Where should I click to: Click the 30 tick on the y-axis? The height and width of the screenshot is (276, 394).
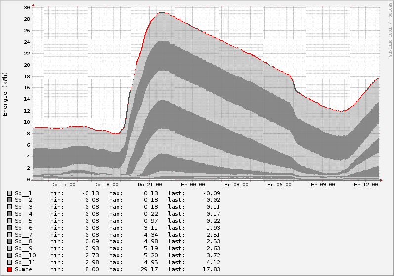coord(27,7)
